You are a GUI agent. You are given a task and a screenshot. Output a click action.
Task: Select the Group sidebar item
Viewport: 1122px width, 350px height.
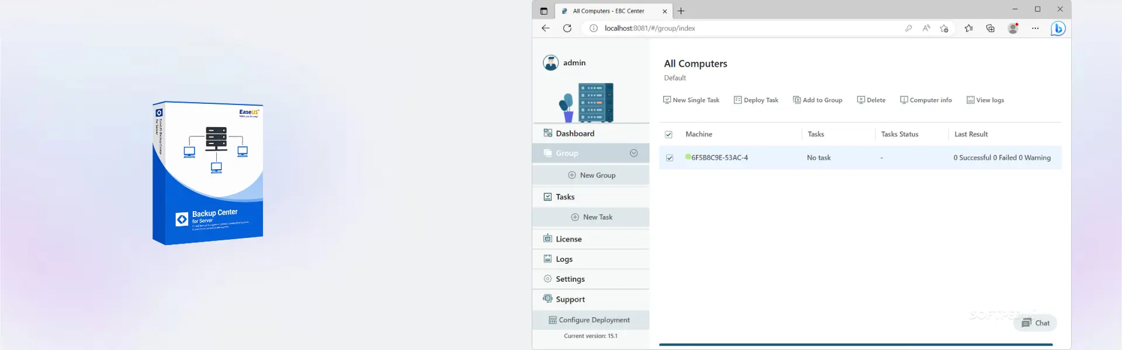coord(591,153)
